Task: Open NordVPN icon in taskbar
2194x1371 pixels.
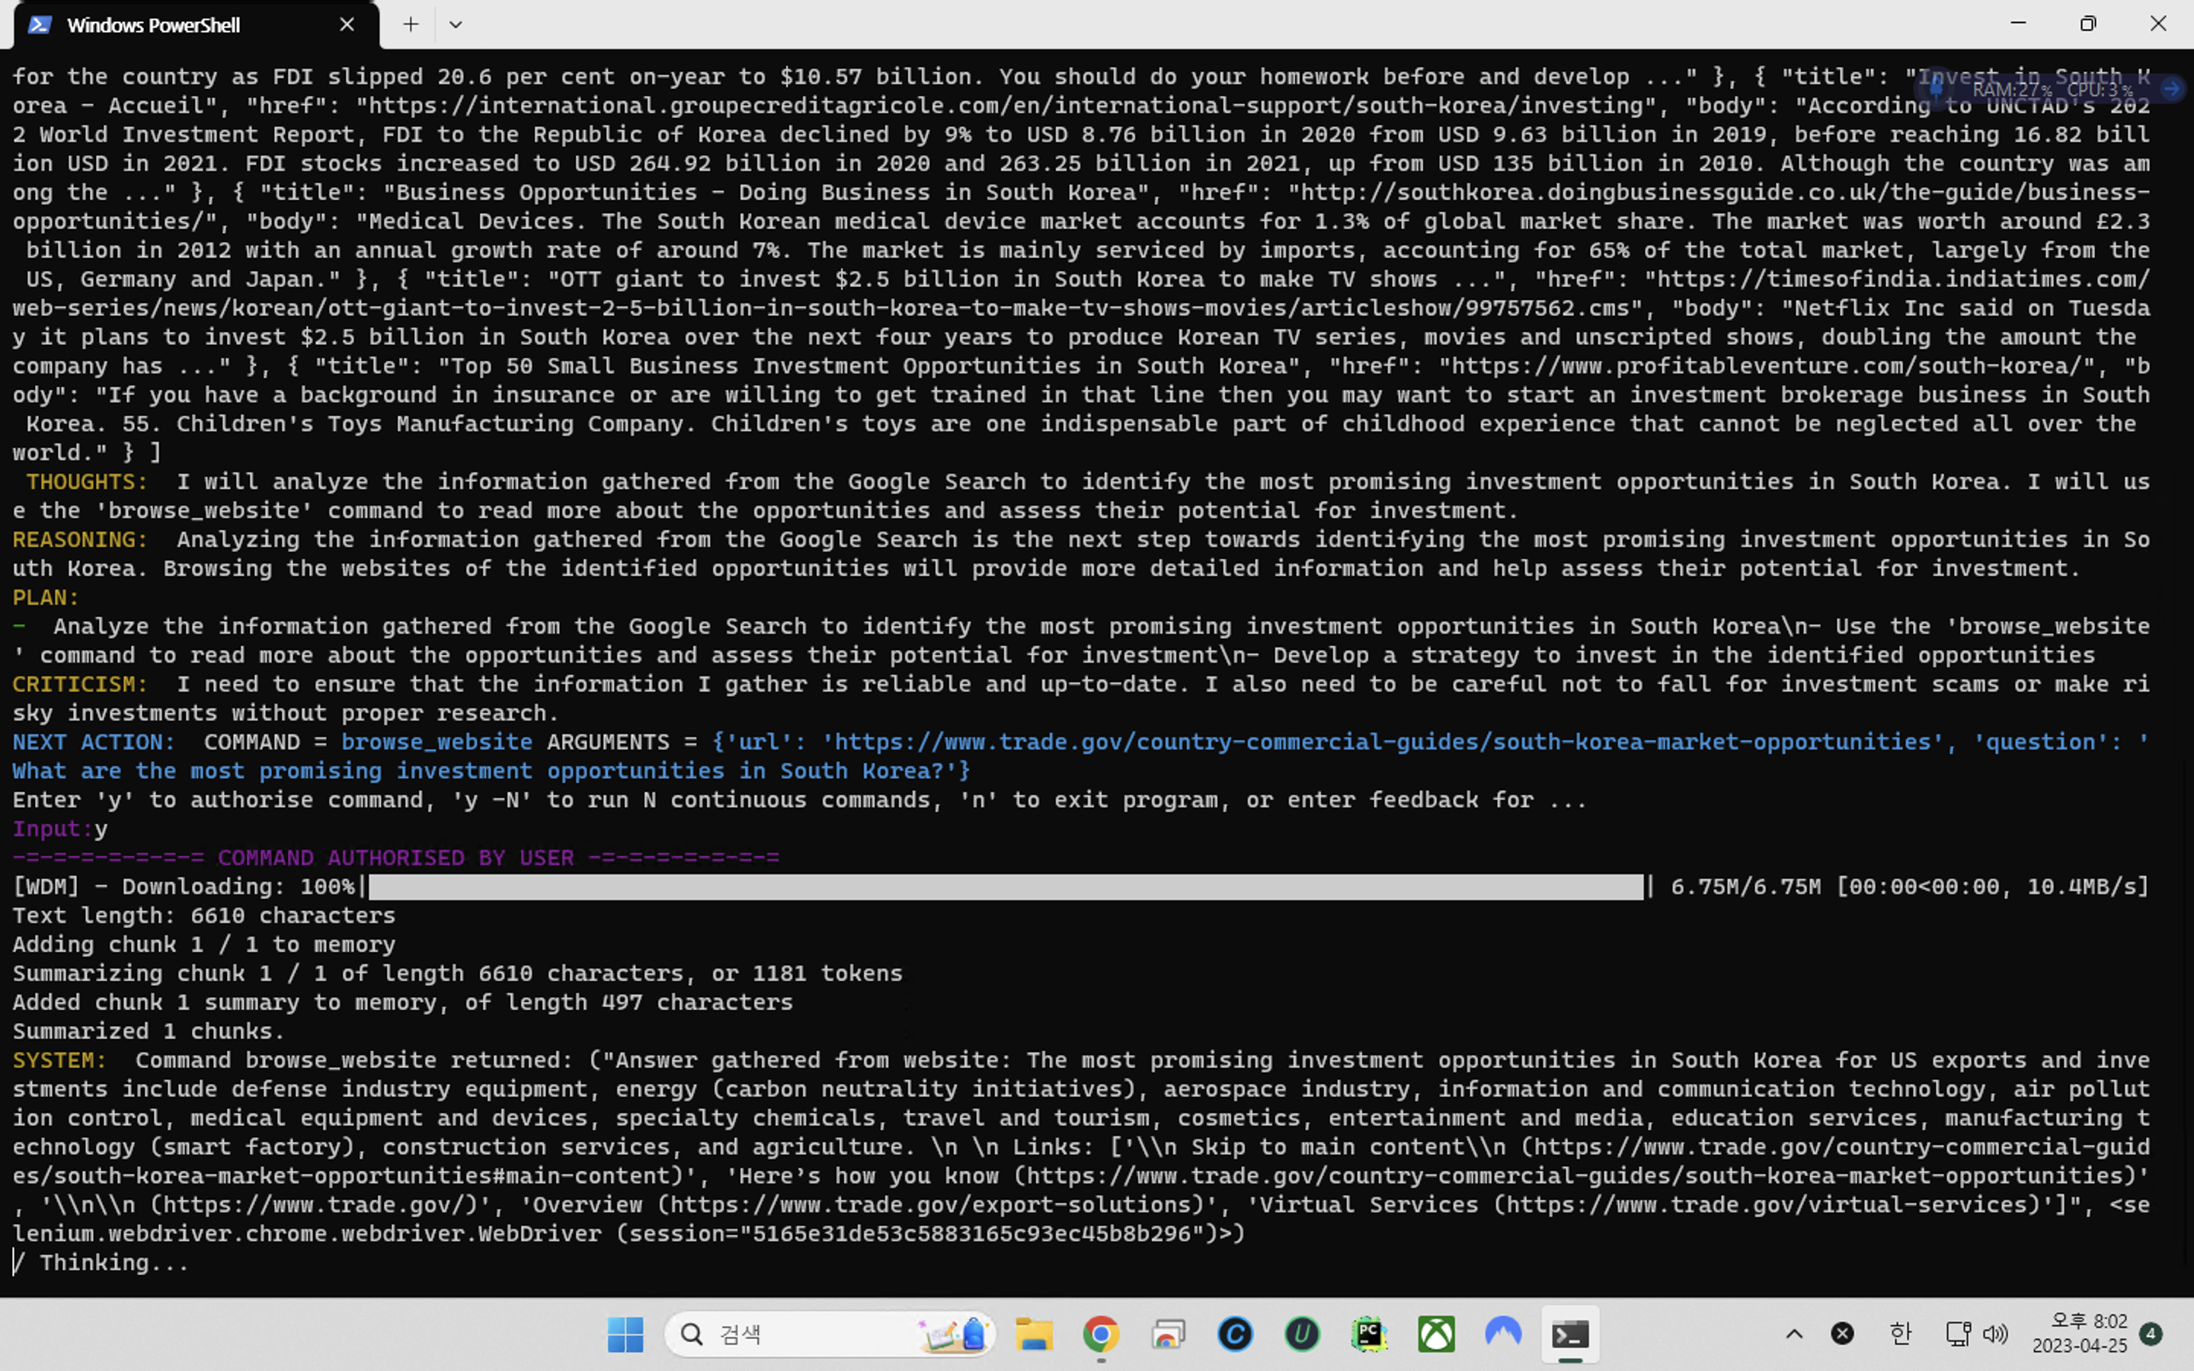Action: click(1503, 1334)
